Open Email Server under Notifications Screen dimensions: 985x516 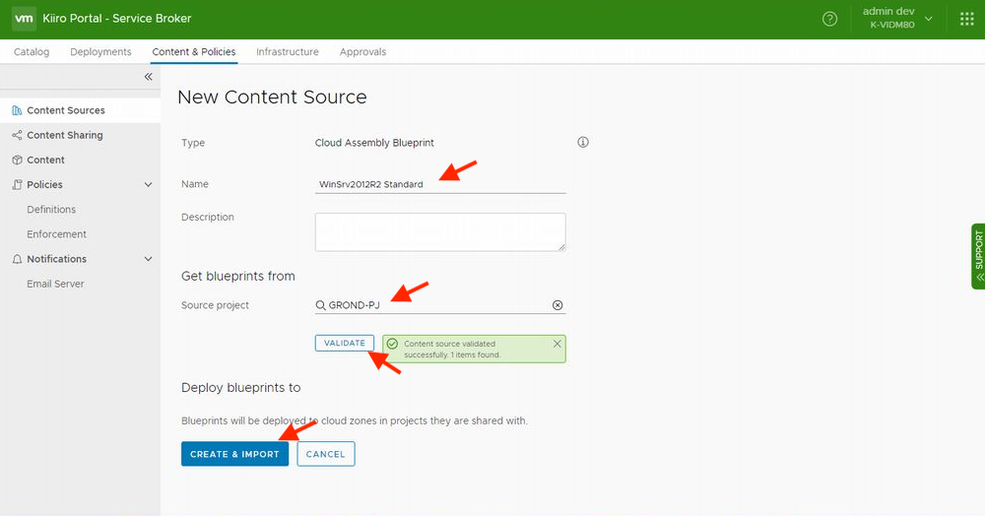coord(55,284)
